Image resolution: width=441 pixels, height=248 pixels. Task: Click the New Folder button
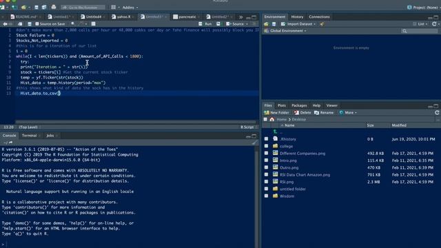coord(276,112)
